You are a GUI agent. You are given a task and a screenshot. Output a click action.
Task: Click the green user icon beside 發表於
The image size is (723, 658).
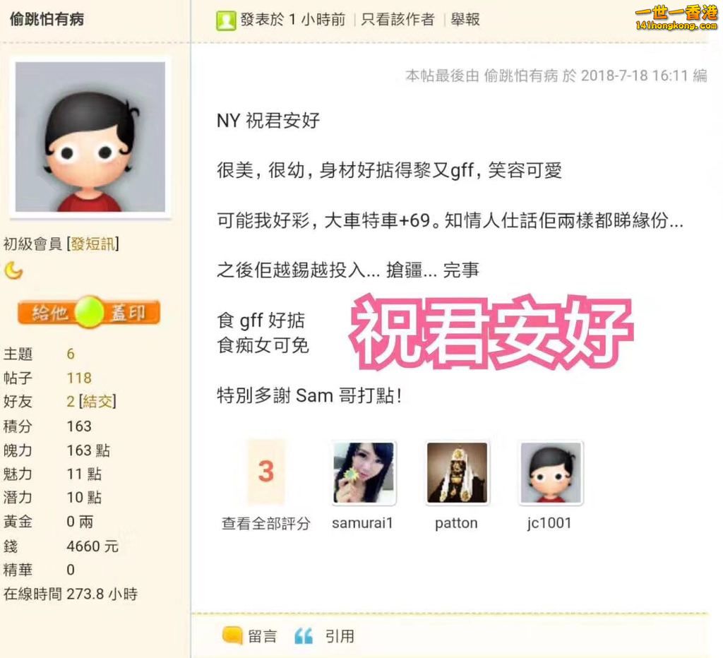[x=226, y=20]
